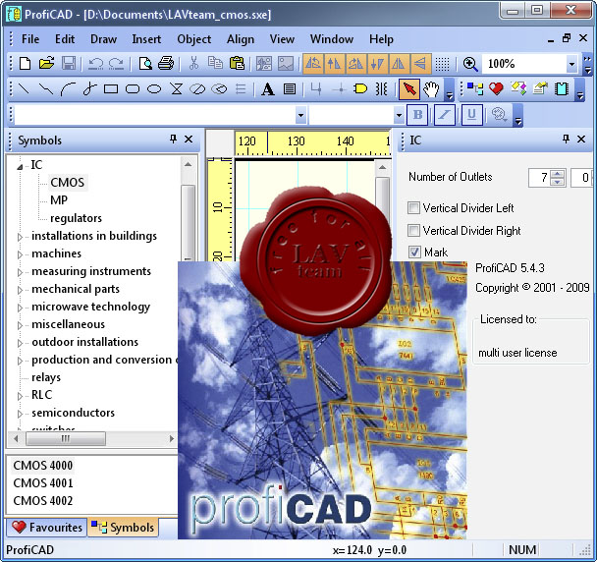Image resolution: width=597 pixels, height=562 pixels.
Task: Toggle underline text formatting
Action: click(471, 114)
